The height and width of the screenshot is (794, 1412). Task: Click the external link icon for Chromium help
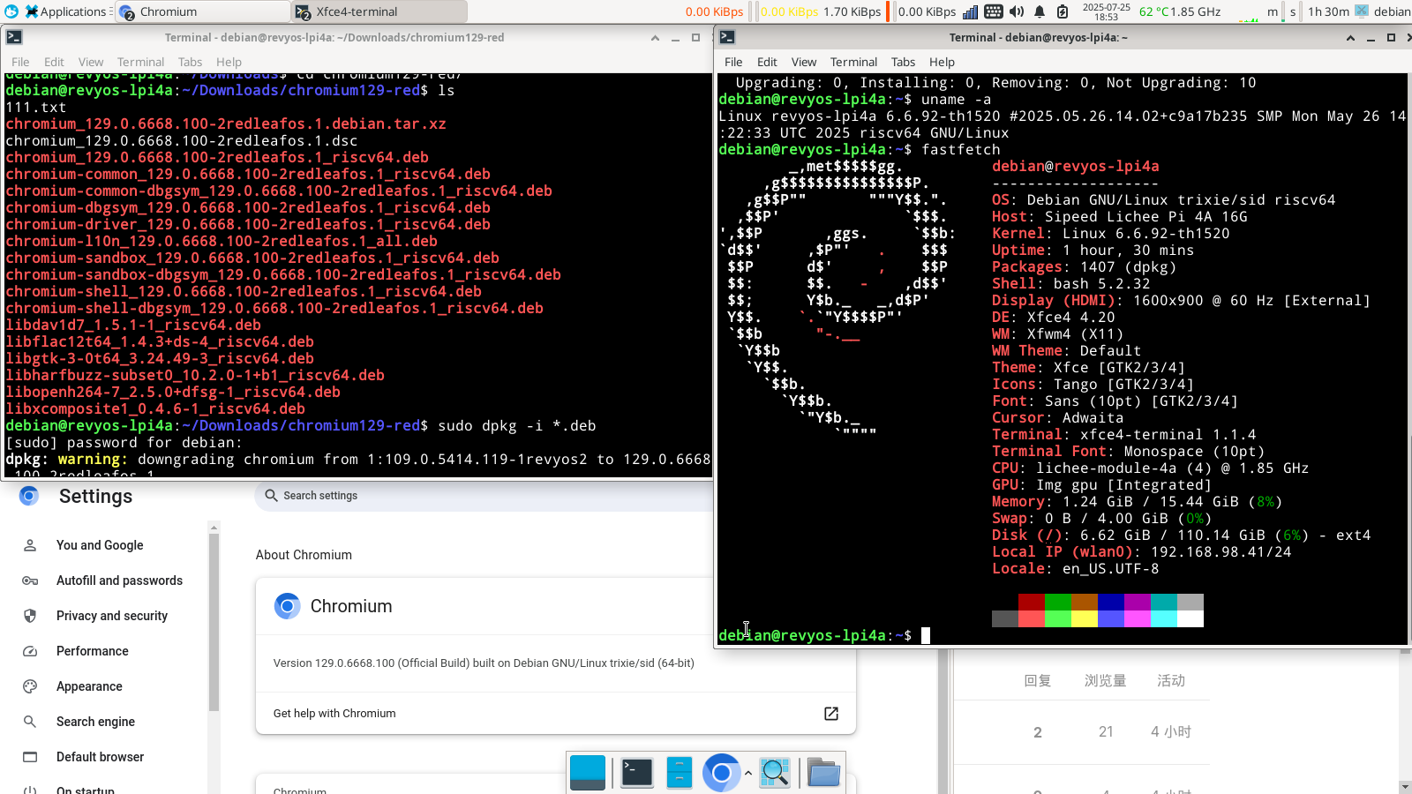pyautogui.click(x=831, y=713)
